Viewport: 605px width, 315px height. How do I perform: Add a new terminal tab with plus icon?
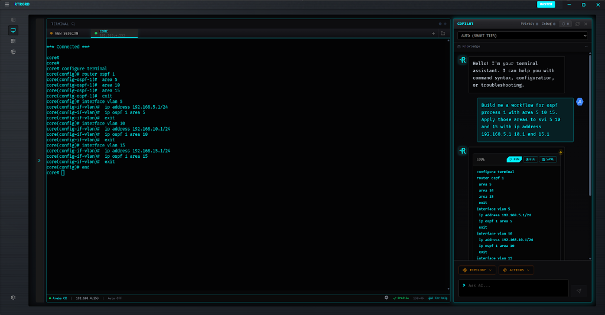pos(433,34)
